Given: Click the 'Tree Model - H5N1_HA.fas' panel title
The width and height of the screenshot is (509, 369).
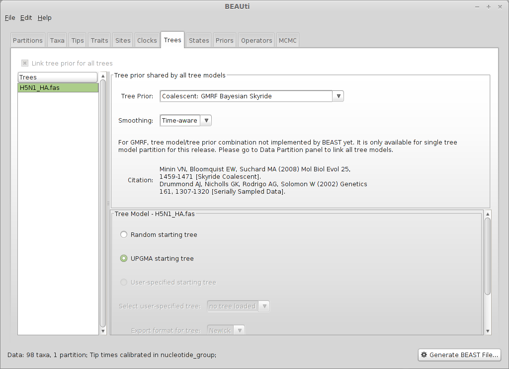Looking at the screenshot, I should pyautogui.click(x=155, y=214).
